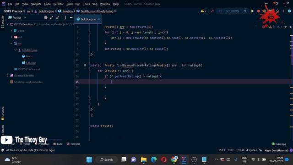The width and height of the screenshot is (293, 165).
Task: Select Scratches and Consoles in tree
Action: click(x=28, y=82)
